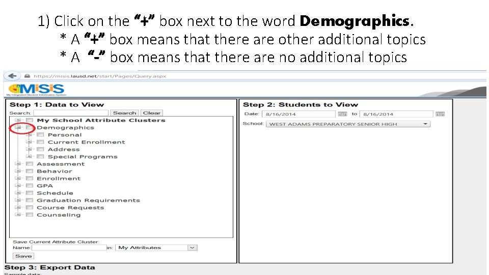Expand the Schedule tree node
This screenshot has height=275, width=489.
click(x=18, y=193)
